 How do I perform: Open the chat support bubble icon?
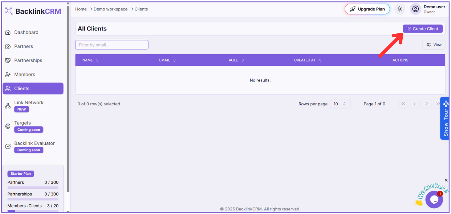pyautogui.click(x=434, y=200)
